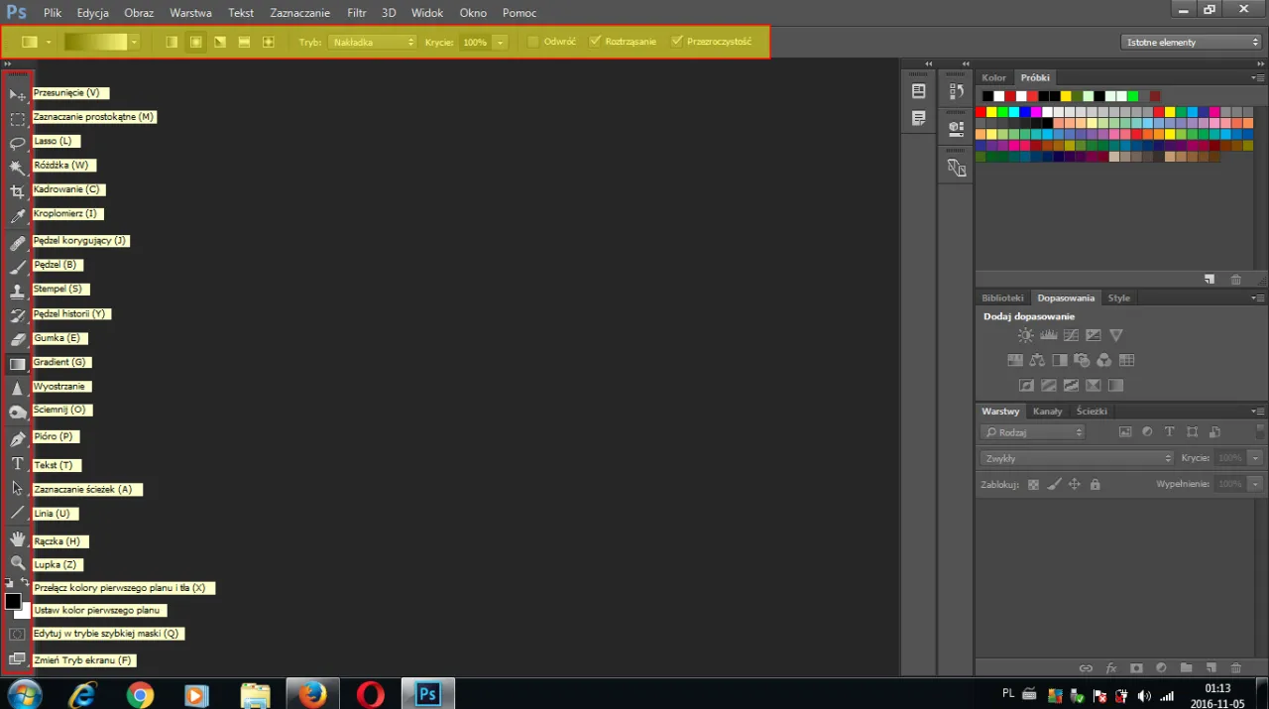Activate the Magic Wand (Różdżka) tool
1269x709 pixels.
[17, 166]
